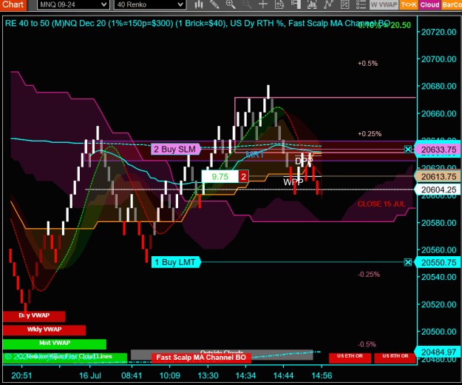Click the zoom in magnifier icon
The height and width of the screenshot is (385, 462).
coord(231,4)
